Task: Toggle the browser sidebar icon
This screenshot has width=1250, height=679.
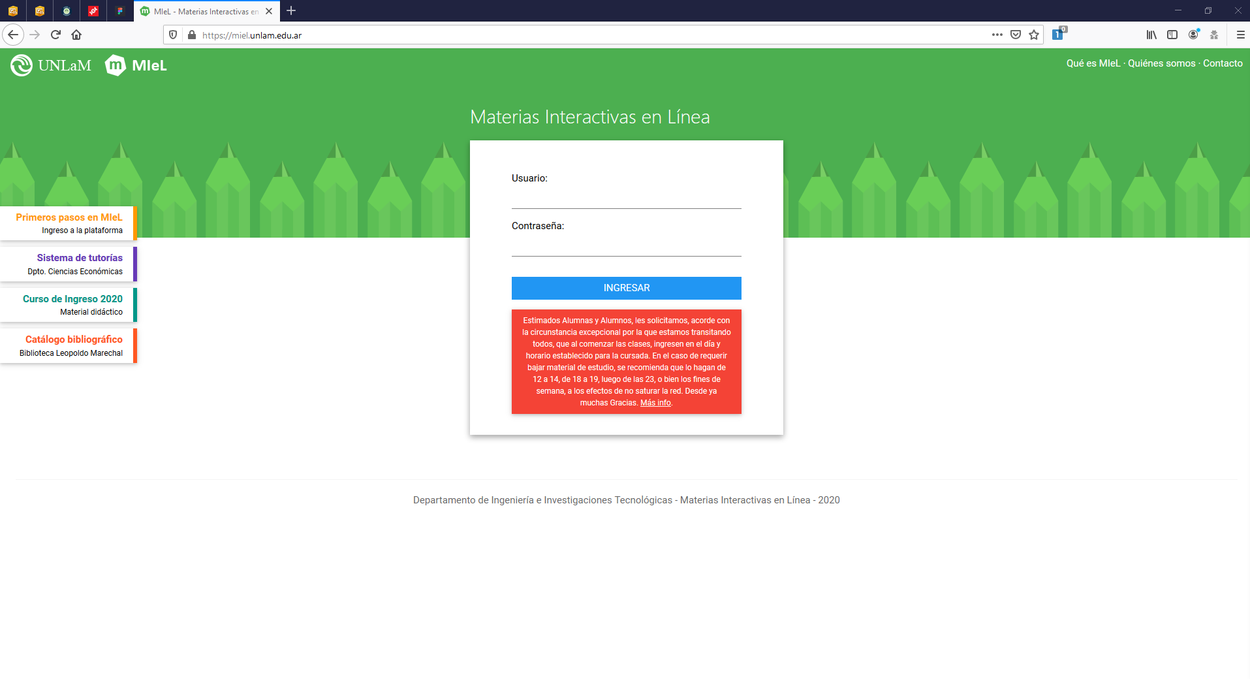Action: click(x=1172, y=35)
